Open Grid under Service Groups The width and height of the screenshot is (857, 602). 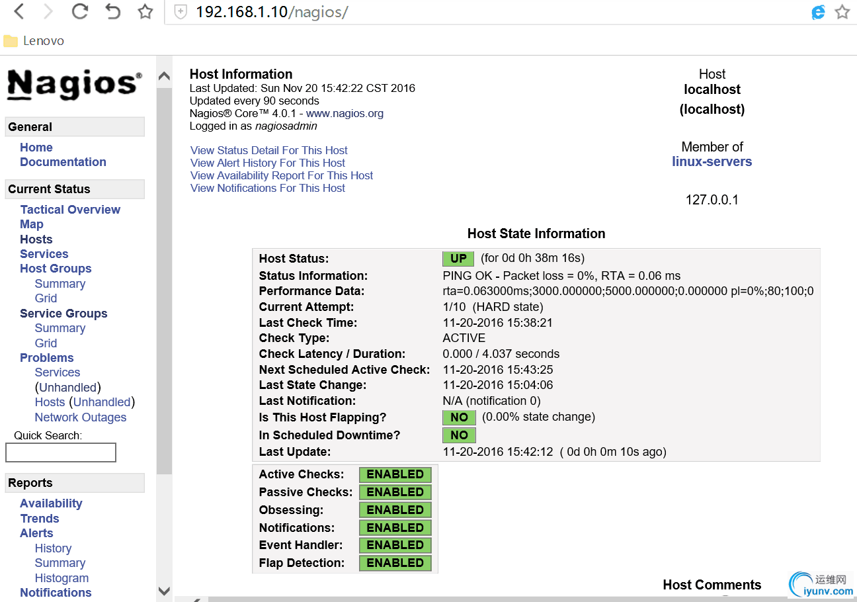pyautogui.click(x=46, y=343)
